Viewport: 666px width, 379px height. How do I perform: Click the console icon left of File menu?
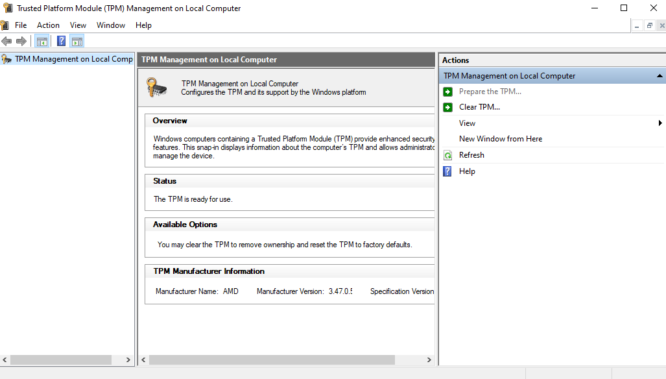(5, 25)
